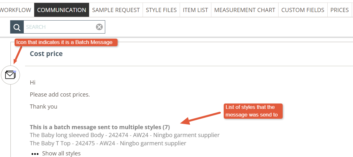Screen dimensions: 353x157
Task: Open the Prices tab
Action: (339, 10)
